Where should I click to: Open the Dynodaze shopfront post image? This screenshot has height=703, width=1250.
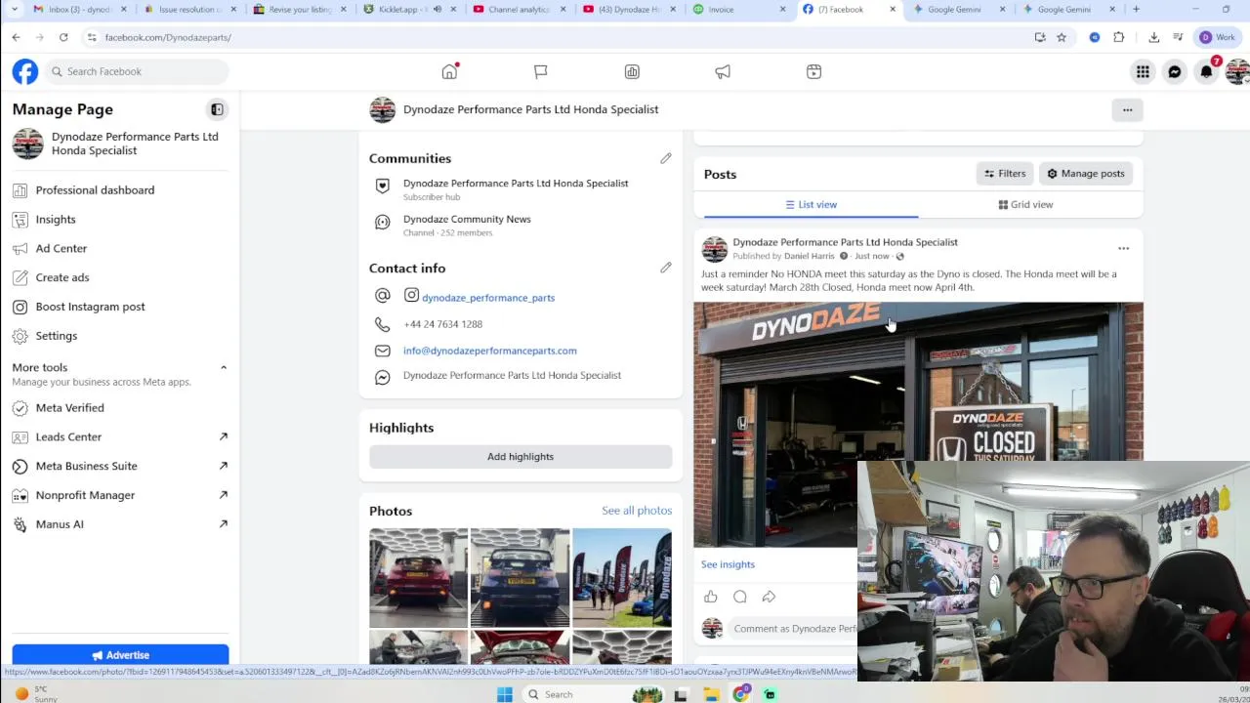[x=918, y=425]
